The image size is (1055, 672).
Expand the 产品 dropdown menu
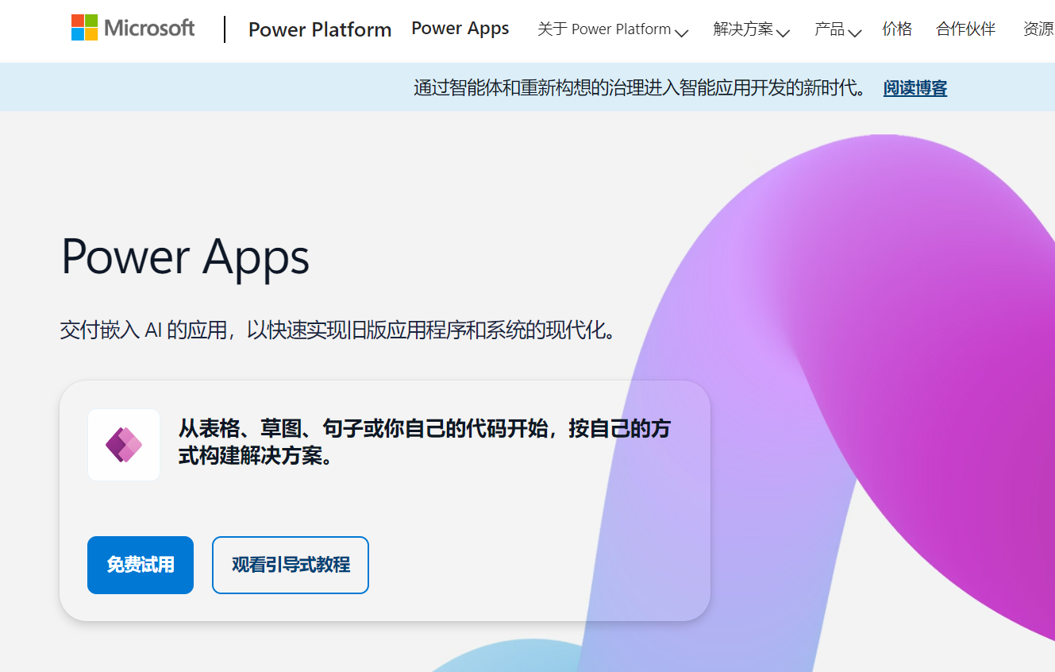837,29
